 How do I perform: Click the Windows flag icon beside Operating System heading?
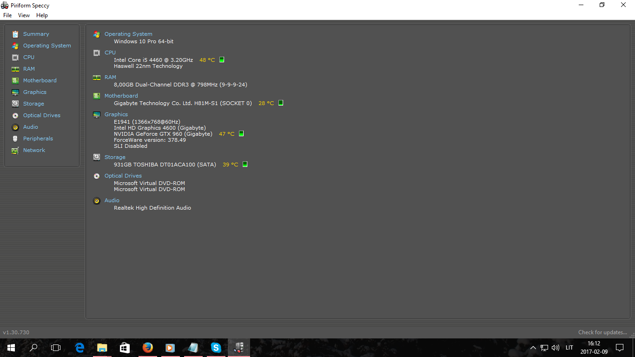click(97, 34)
